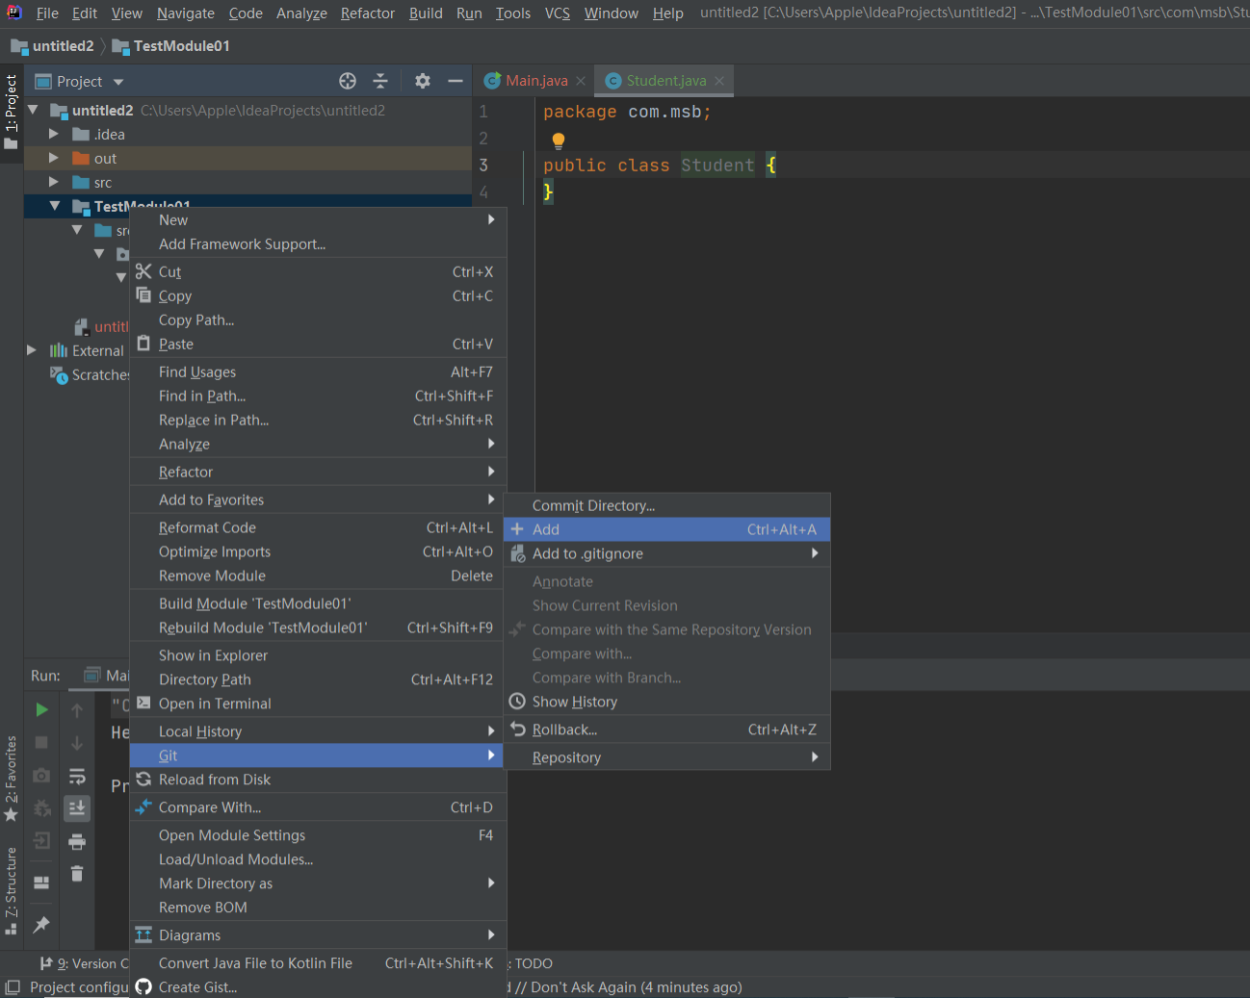Open Refactor submenu
Image resolution: width=1250 pixels, height=998 pixels.
click(x=318, y=472)
